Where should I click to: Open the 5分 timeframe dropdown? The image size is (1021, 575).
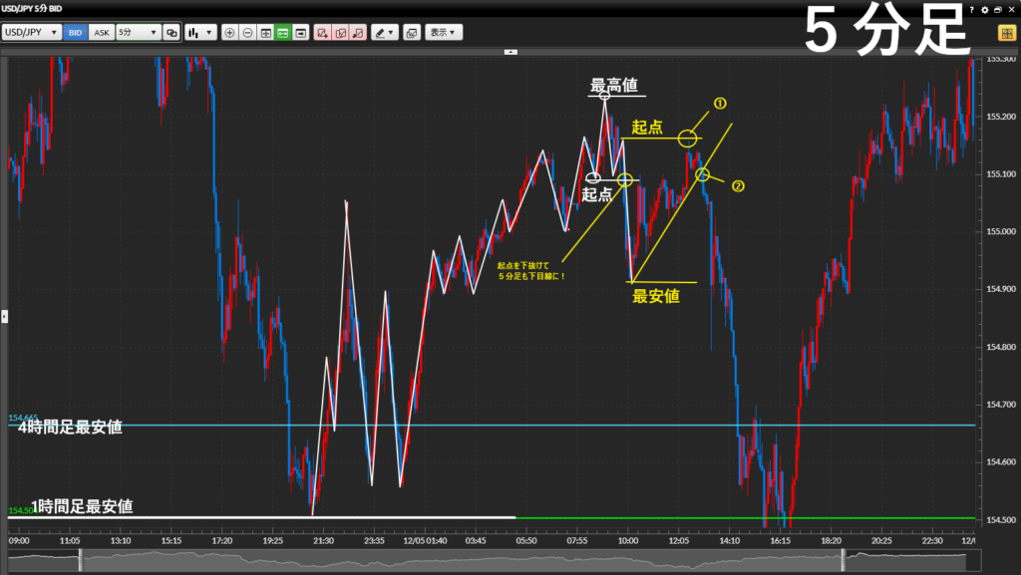138,32
